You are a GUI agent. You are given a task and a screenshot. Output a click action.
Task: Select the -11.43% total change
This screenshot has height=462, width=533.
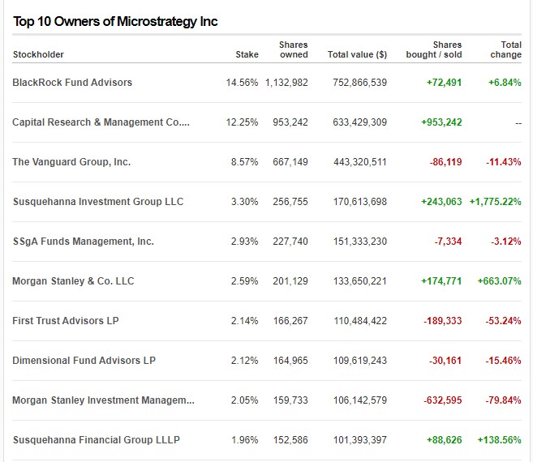[x=504, y=162]
